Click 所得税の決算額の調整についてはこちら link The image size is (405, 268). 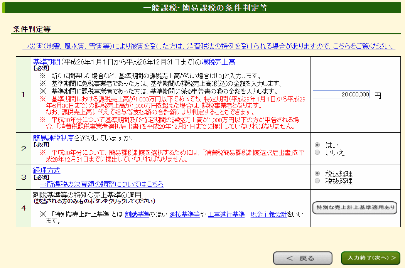pos(101,184)
